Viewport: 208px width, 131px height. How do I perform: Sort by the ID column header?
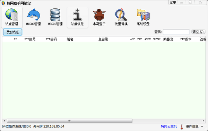pos(16,39)
